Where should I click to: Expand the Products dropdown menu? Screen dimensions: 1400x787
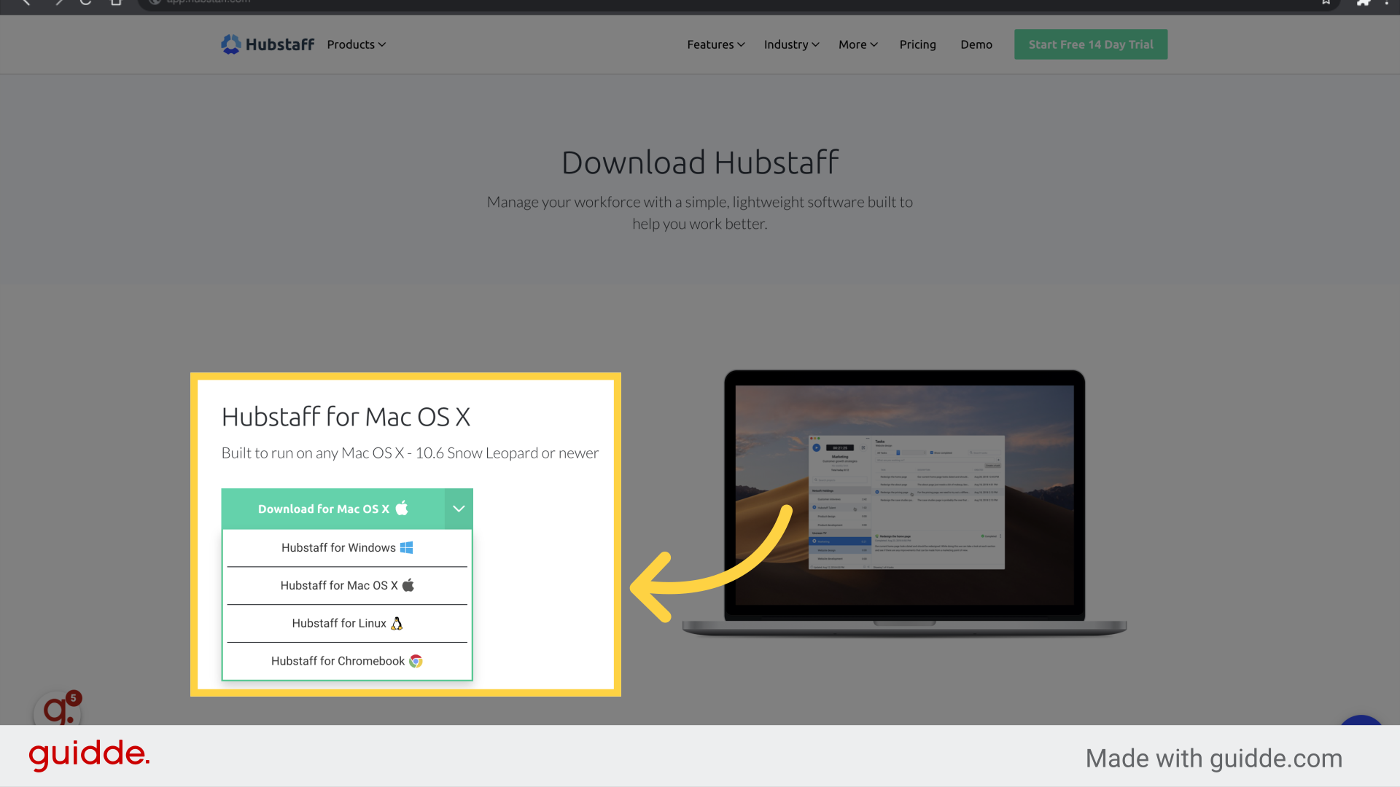(356, 44)
